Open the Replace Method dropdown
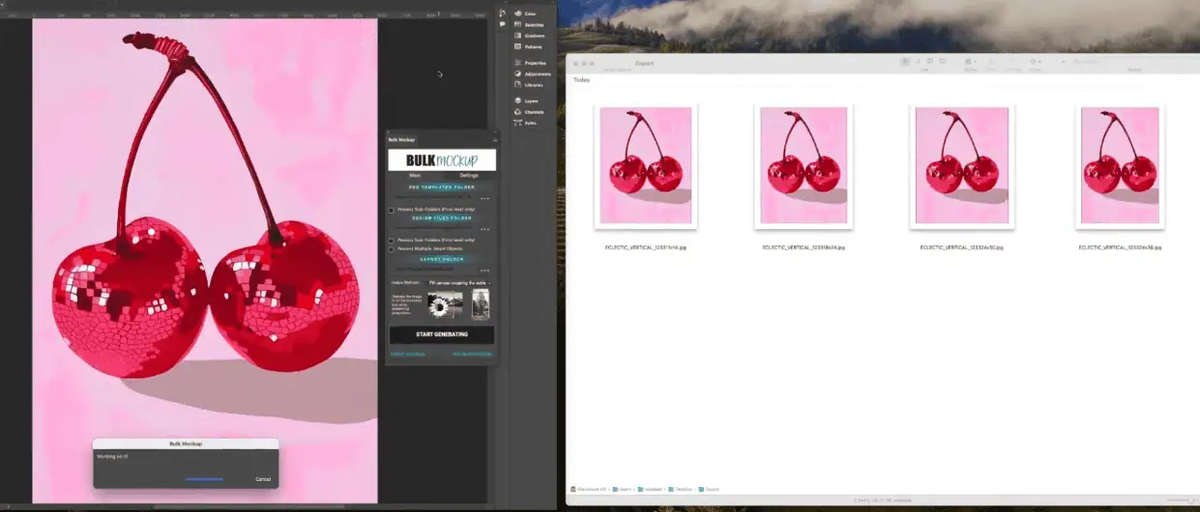Image resolution: width=1200 pixels, height=512 pixels. [459, 283]
